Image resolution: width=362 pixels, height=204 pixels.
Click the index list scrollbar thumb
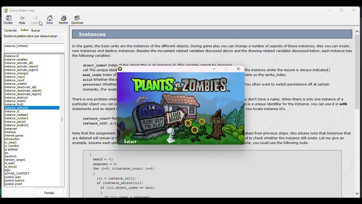click(62, 120)
